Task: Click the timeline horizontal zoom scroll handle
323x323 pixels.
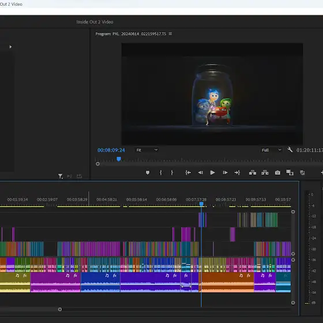Action: [60, 309]
